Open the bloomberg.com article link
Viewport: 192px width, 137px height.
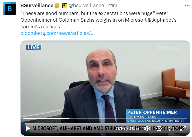click(57, 33)
